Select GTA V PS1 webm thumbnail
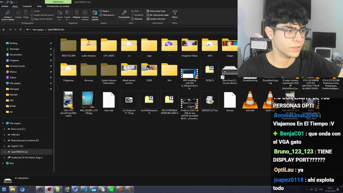The image size is (343, 193). coord(68,104)
